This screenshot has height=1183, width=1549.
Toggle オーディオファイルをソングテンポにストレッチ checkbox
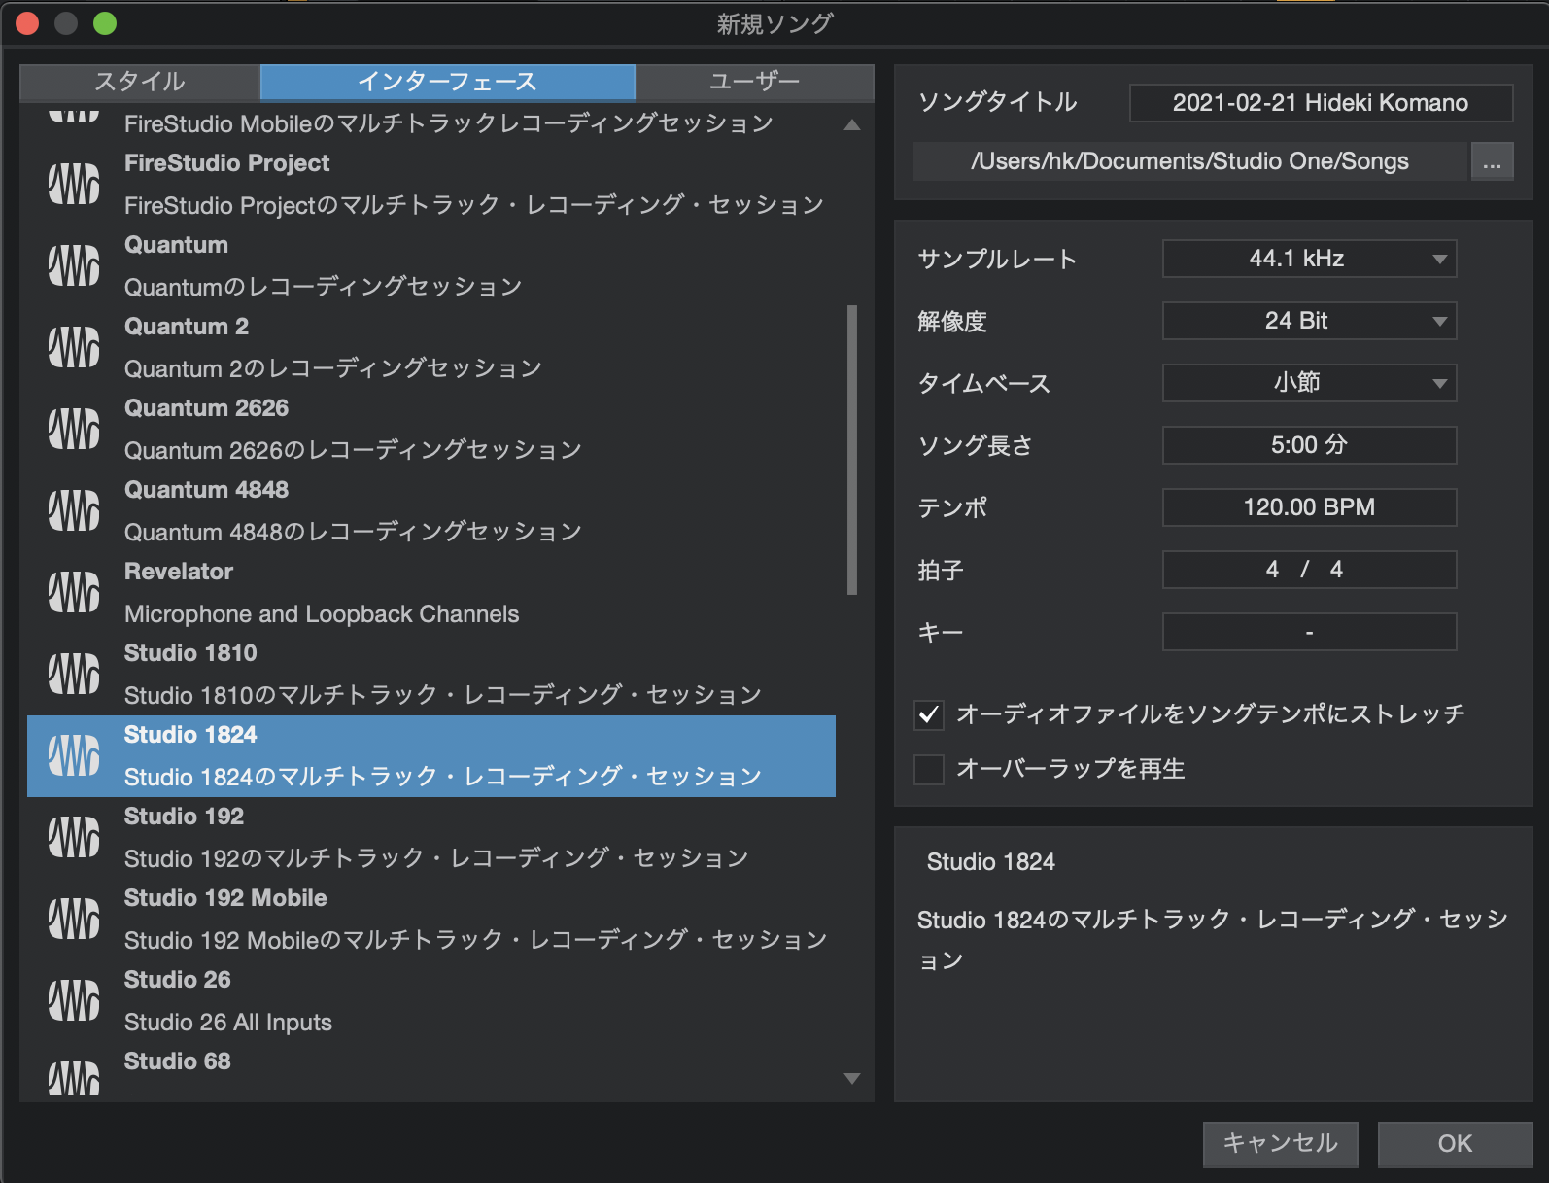(x=929, y=715)
